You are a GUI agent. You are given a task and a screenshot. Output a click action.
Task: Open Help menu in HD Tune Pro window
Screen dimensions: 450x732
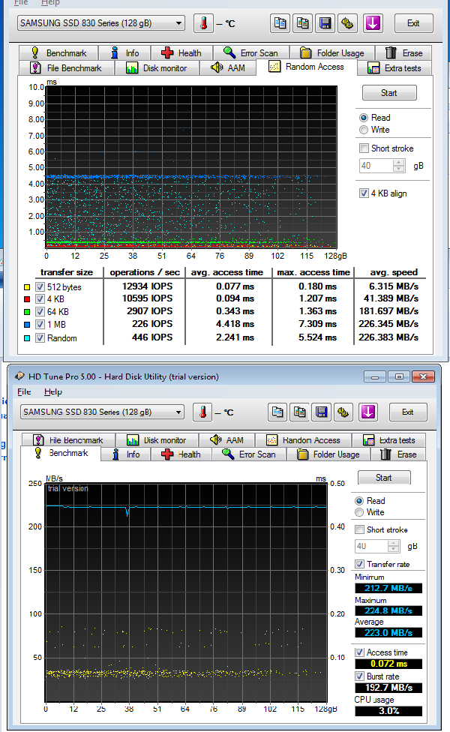click(x=52, y=391)
